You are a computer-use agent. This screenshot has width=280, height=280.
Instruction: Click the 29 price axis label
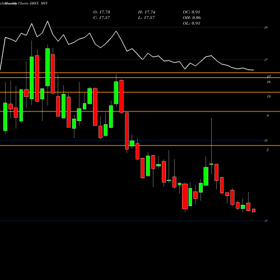[266, 27]
